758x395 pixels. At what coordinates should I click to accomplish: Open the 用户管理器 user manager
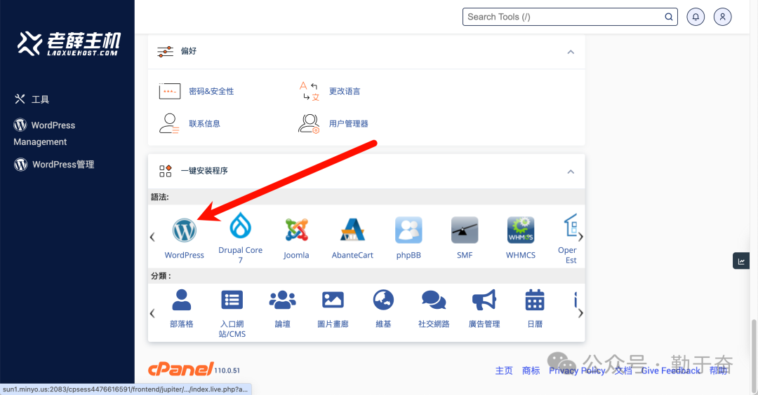tap(348, 124)
